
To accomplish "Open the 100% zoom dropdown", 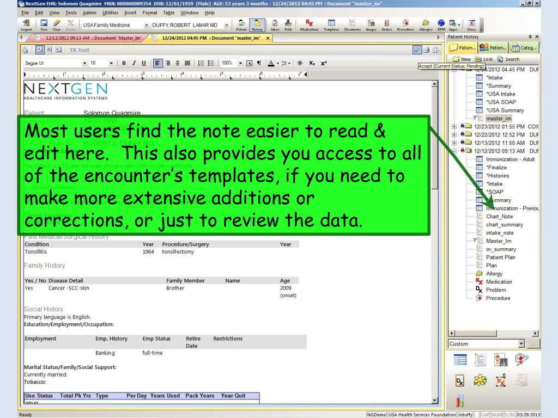I will (240, 63).
